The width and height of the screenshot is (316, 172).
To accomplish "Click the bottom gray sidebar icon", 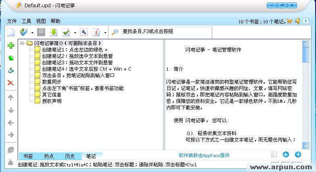I will click(x=10, y=162).
